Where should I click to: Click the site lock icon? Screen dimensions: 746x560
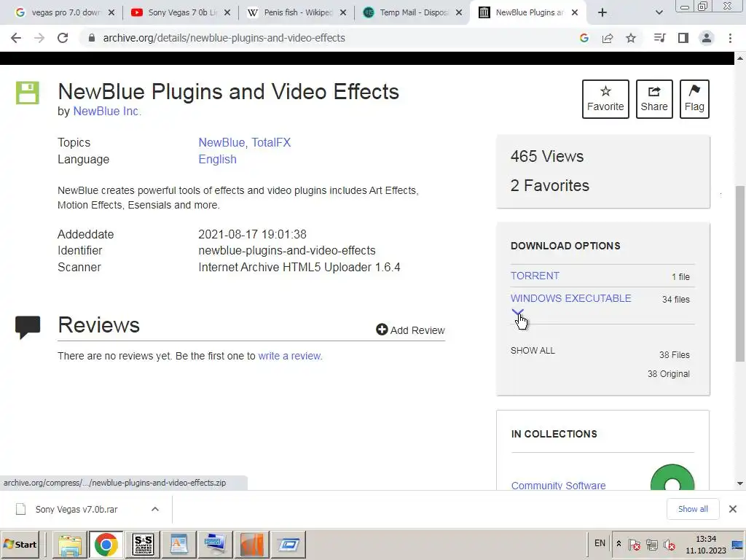(92, 38)
